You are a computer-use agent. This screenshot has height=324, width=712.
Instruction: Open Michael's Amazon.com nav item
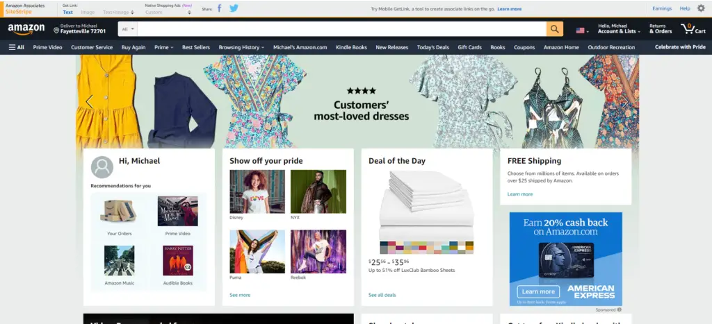click(300, 47)
